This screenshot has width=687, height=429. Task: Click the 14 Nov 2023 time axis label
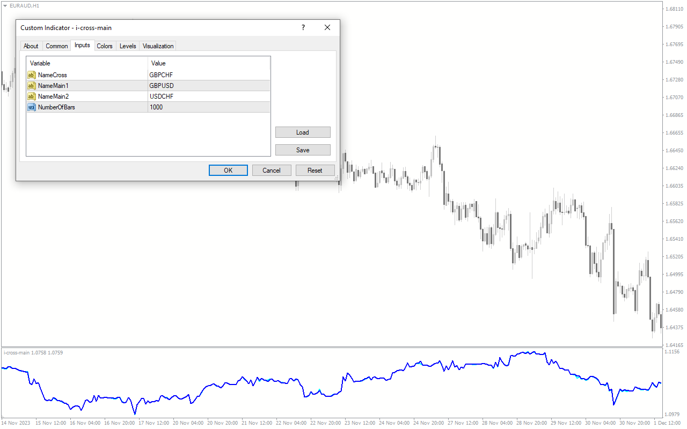(x=16, y=423)
